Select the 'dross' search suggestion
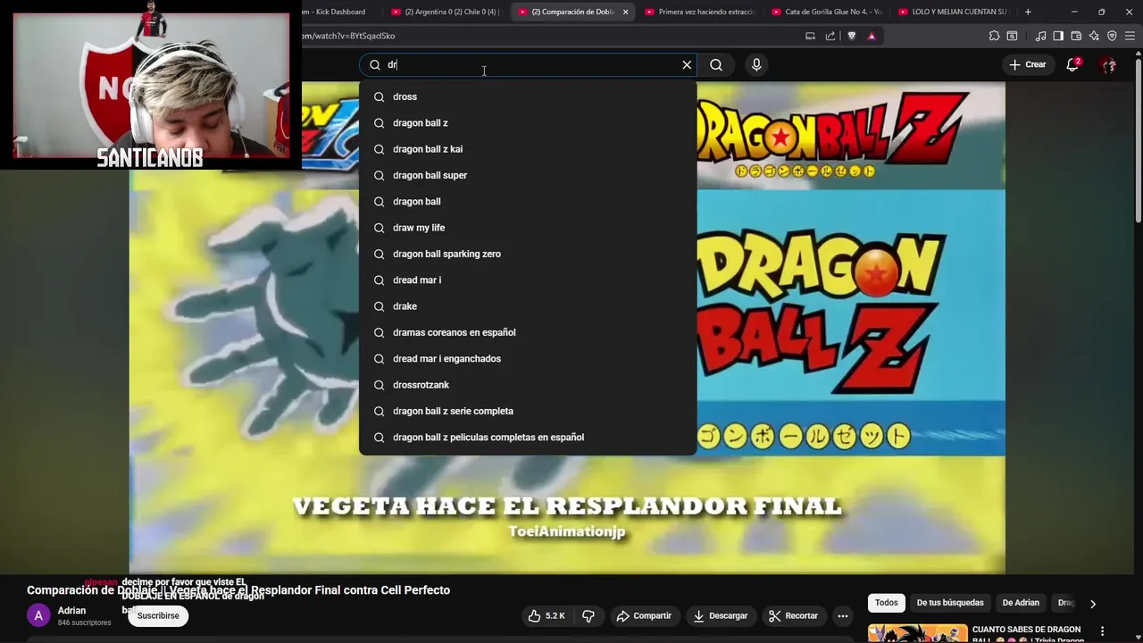 (x=528, y=96)
